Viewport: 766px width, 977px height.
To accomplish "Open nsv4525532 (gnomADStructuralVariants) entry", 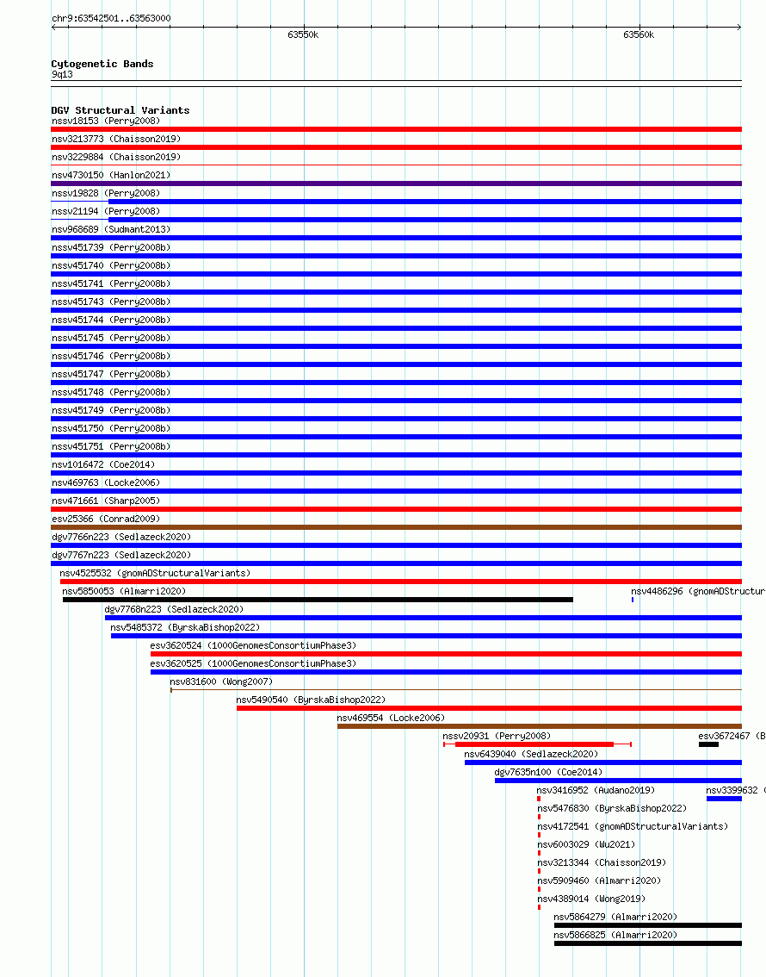I will click(155, 573).
